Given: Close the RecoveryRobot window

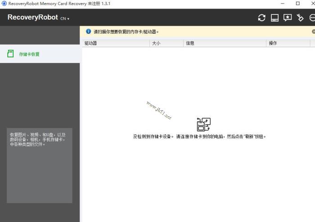Looking at the screenshot, I should pos(313,4).
